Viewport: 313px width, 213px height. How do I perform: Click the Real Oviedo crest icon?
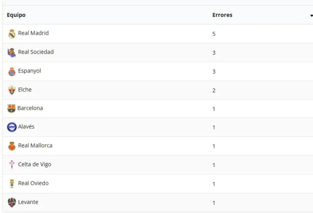coord(12,183)
